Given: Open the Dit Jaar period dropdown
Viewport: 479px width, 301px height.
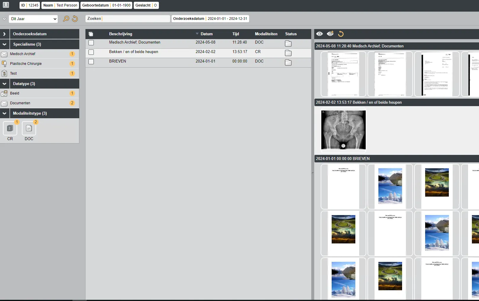Looking at the screenshot, I should point(33,19).
